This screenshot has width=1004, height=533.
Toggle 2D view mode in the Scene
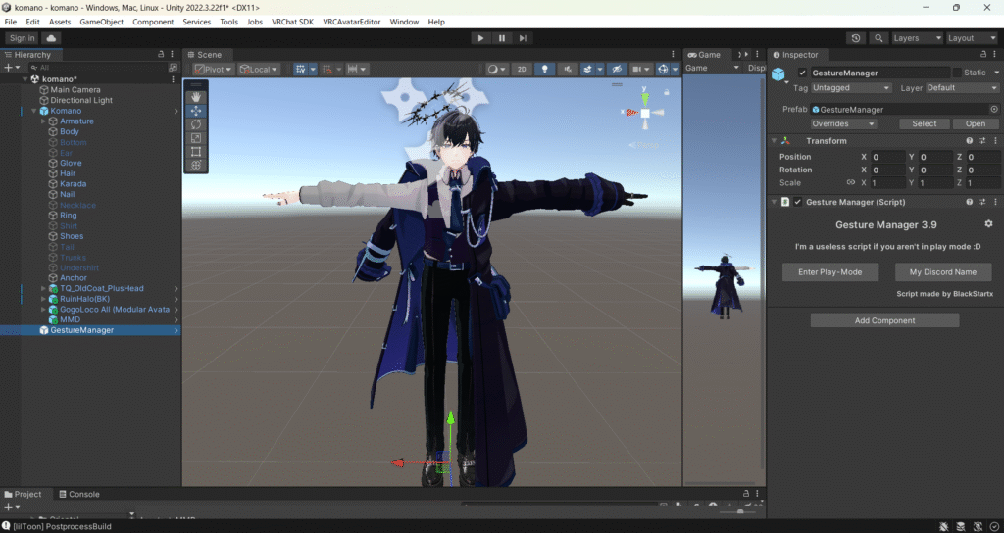(x=523, y=70)
